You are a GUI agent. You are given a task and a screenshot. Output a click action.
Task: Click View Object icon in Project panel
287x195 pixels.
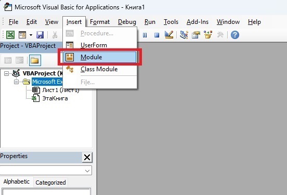(x=19, y=60)
